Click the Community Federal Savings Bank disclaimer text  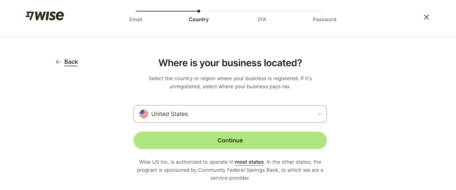230,170
